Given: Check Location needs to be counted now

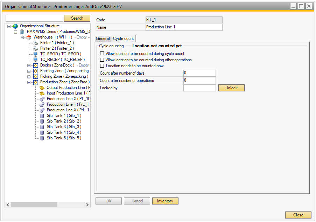Looking at the screenshot, I should click(x=102, y=66).
